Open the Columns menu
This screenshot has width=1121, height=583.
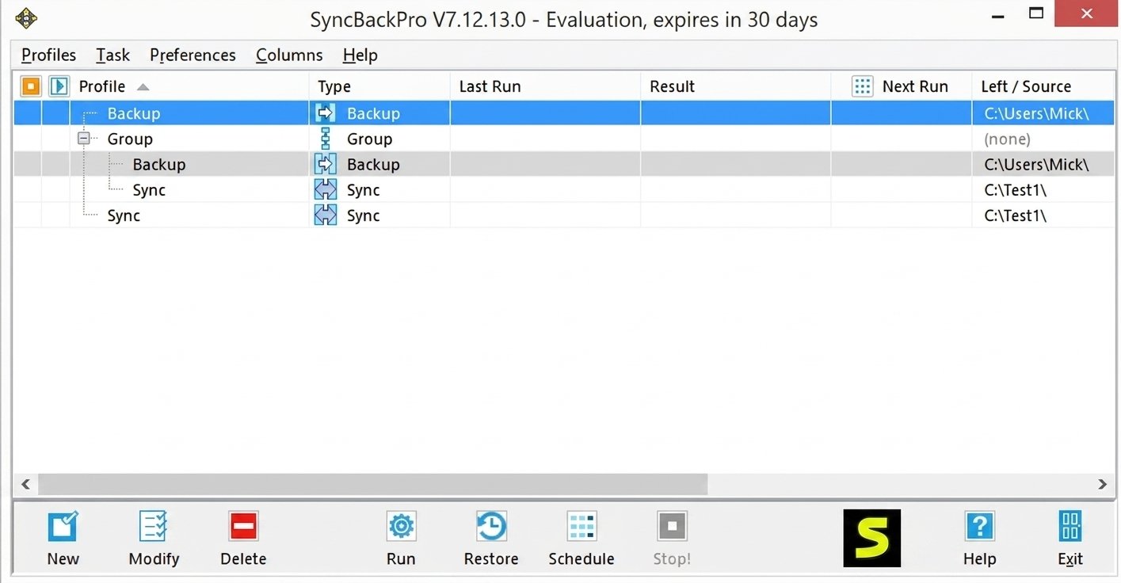coord(289,55)
